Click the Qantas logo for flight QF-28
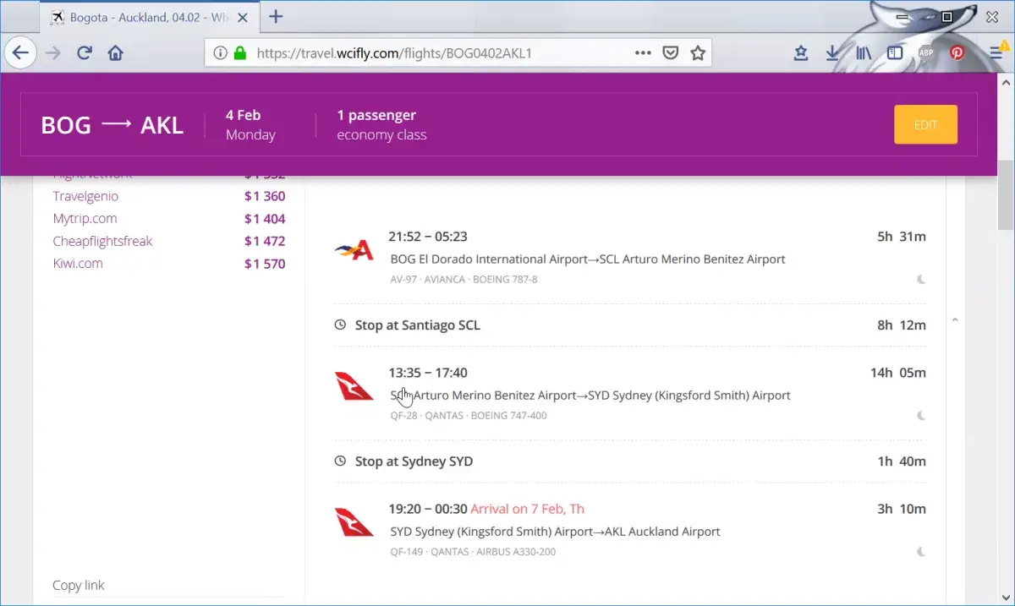The width and height of the screenshot is (1015, 606). (x=354, y=385)
